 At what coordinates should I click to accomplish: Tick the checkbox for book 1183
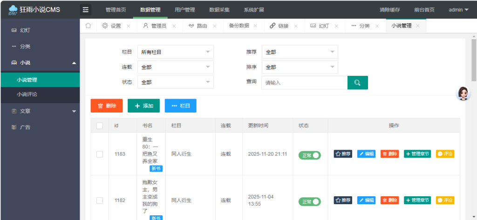click(100, 154)
